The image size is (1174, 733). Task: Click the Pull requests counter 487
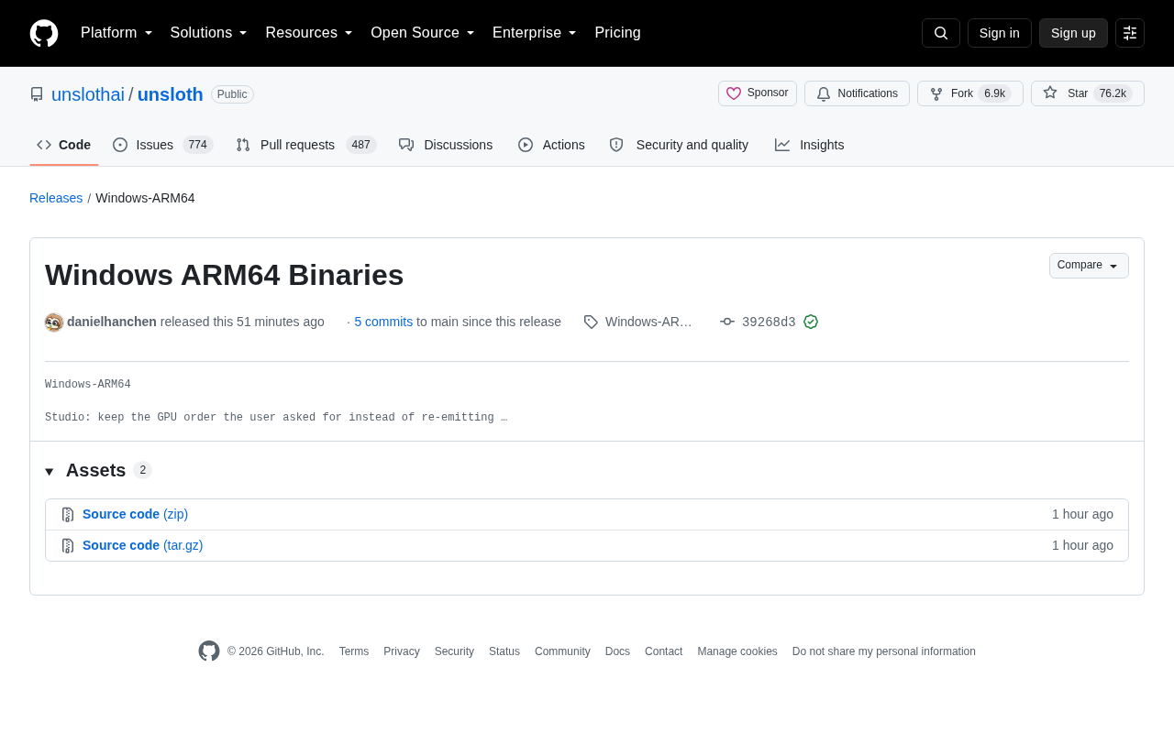(361, 145)
